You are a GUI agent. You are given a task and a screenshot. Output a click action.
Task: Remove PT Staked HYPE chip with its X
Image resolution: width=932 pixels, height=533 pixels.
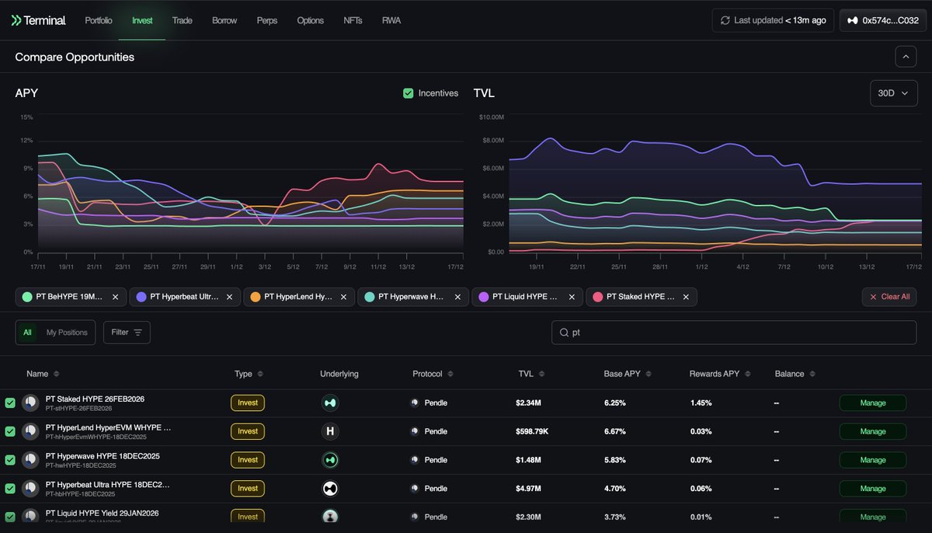(686, 297)
